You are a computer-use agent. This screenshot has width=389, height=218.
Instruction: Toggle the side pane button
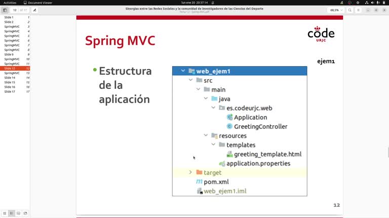[5, 10]
